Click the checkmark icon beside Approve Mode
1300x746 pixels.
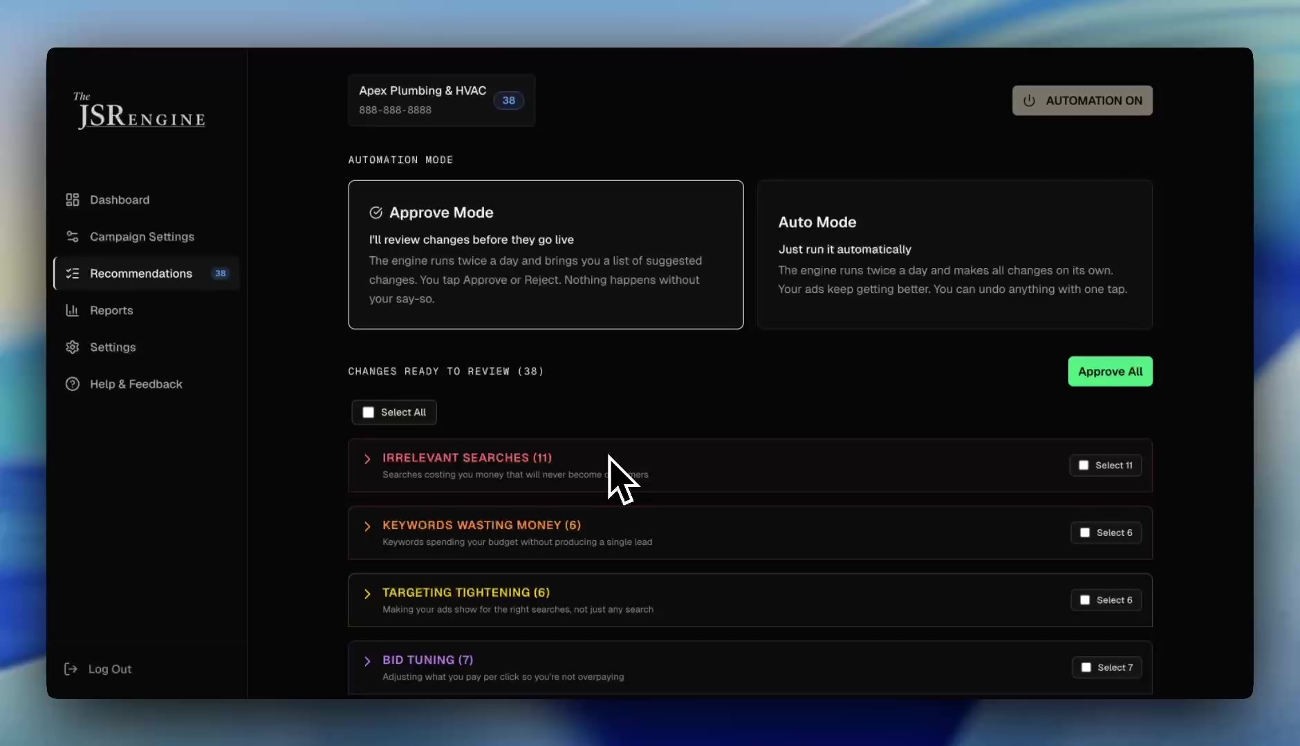375,213
